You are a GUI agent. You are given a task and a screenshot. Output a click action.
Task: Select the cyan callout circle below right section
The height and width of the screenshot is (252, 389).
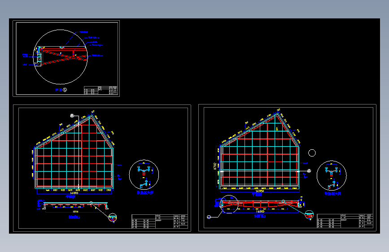click(x=309, y=215)
